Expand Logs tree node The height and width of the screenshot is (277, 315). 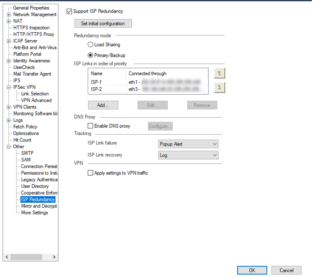click(8, 120)
